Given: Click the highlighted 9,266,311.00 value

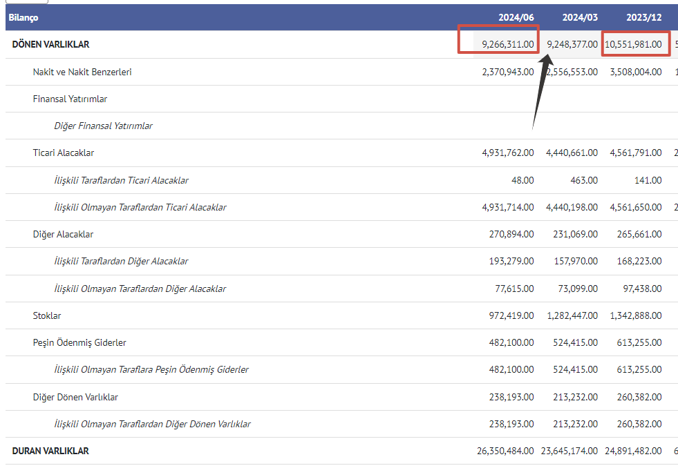Looking at the screenshot, I should 508,45.
